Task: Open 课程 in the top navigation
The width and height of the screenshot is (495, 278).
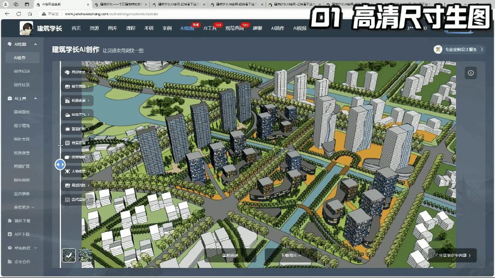Action: [x=131, y=28]
